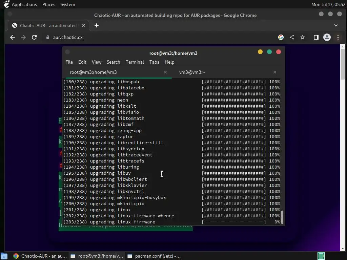Switch to Chaotic-AUR Chrome taskbar entry
The height and width of the screenshot is (260, 347).
(x=40, y=256)
